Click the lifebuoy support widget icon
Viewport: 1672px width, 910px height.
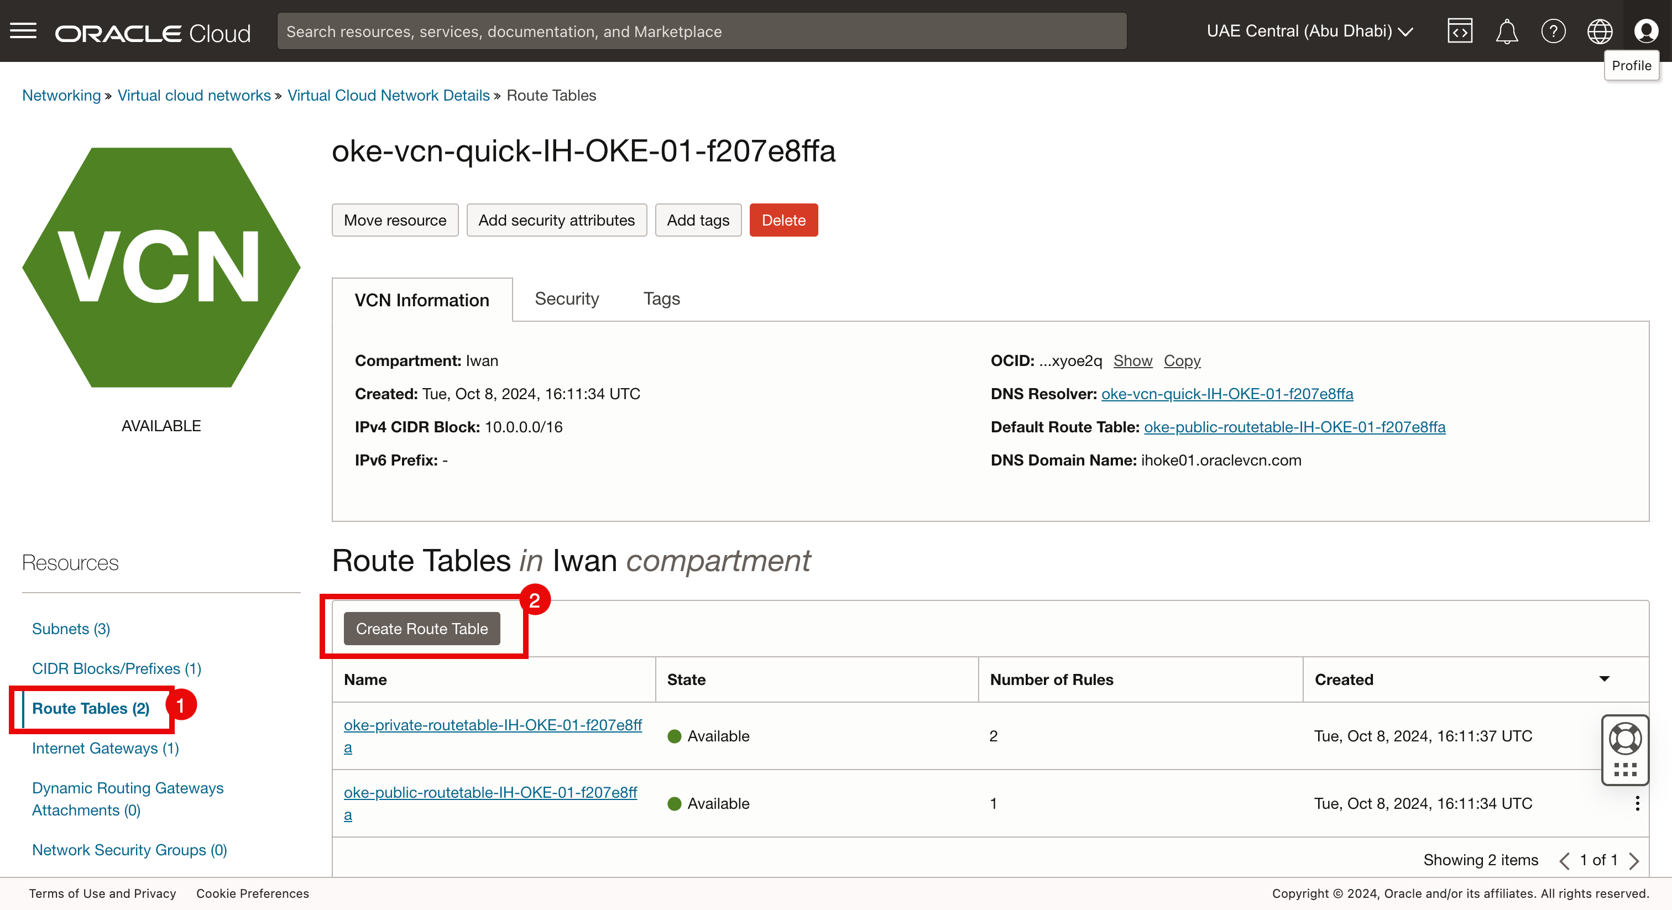pos(1624,739)
